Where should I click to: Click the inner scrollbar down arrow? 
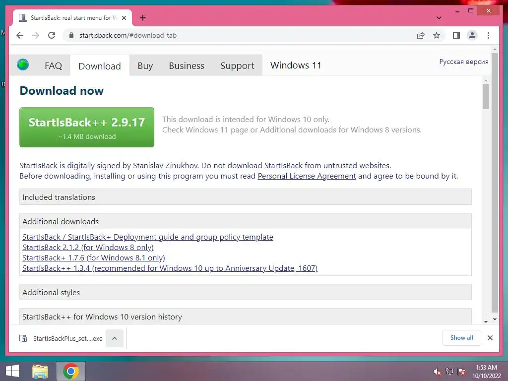tap(486, 321)
